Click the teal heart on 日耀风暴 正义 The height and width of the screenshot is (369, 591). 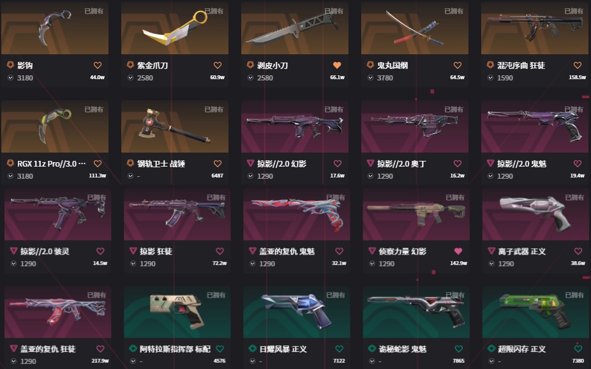pos(340,349)
